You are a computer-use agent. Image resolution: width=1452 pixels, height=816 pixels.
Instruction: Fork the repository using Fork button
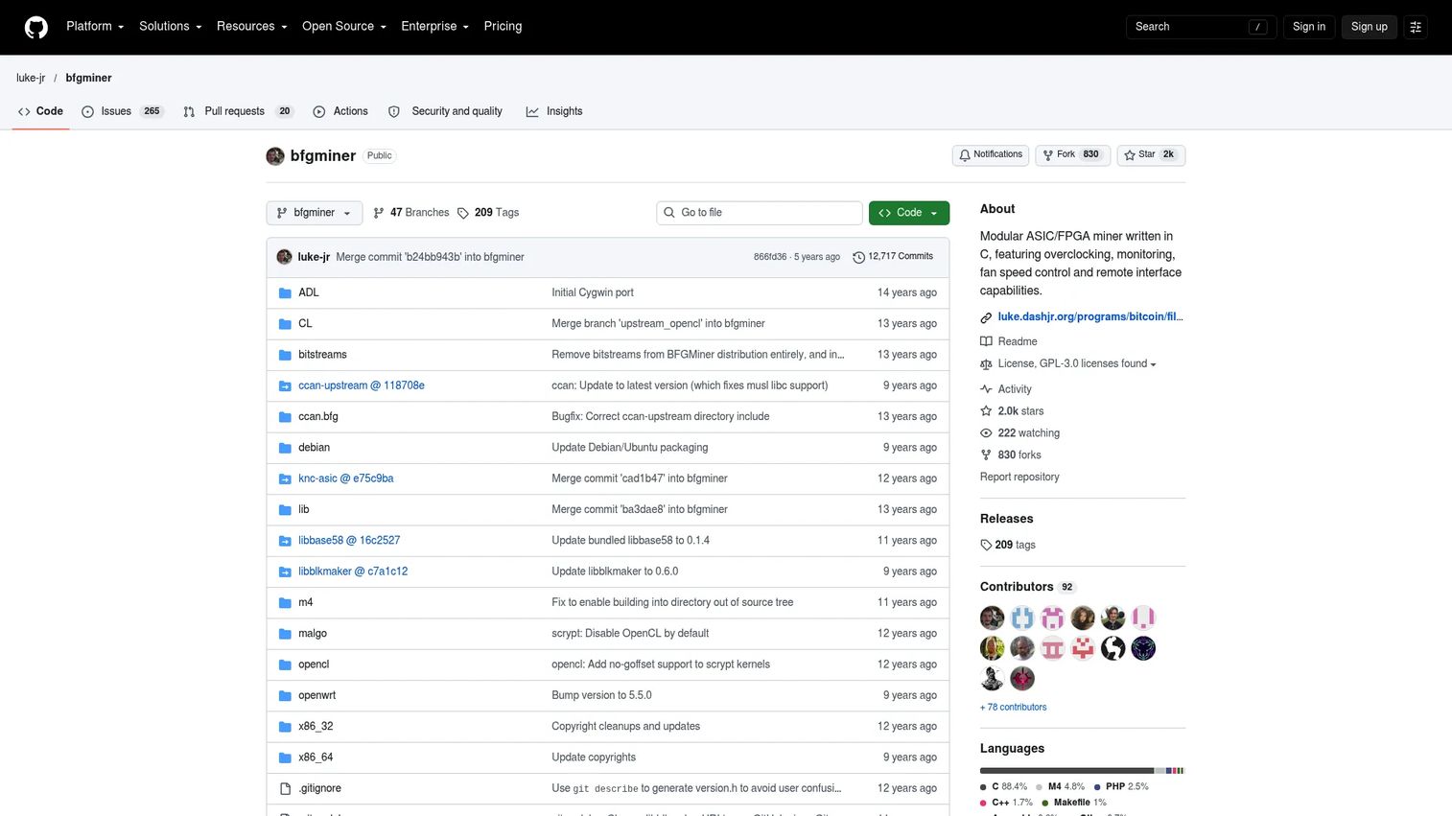coord(1072,154)
